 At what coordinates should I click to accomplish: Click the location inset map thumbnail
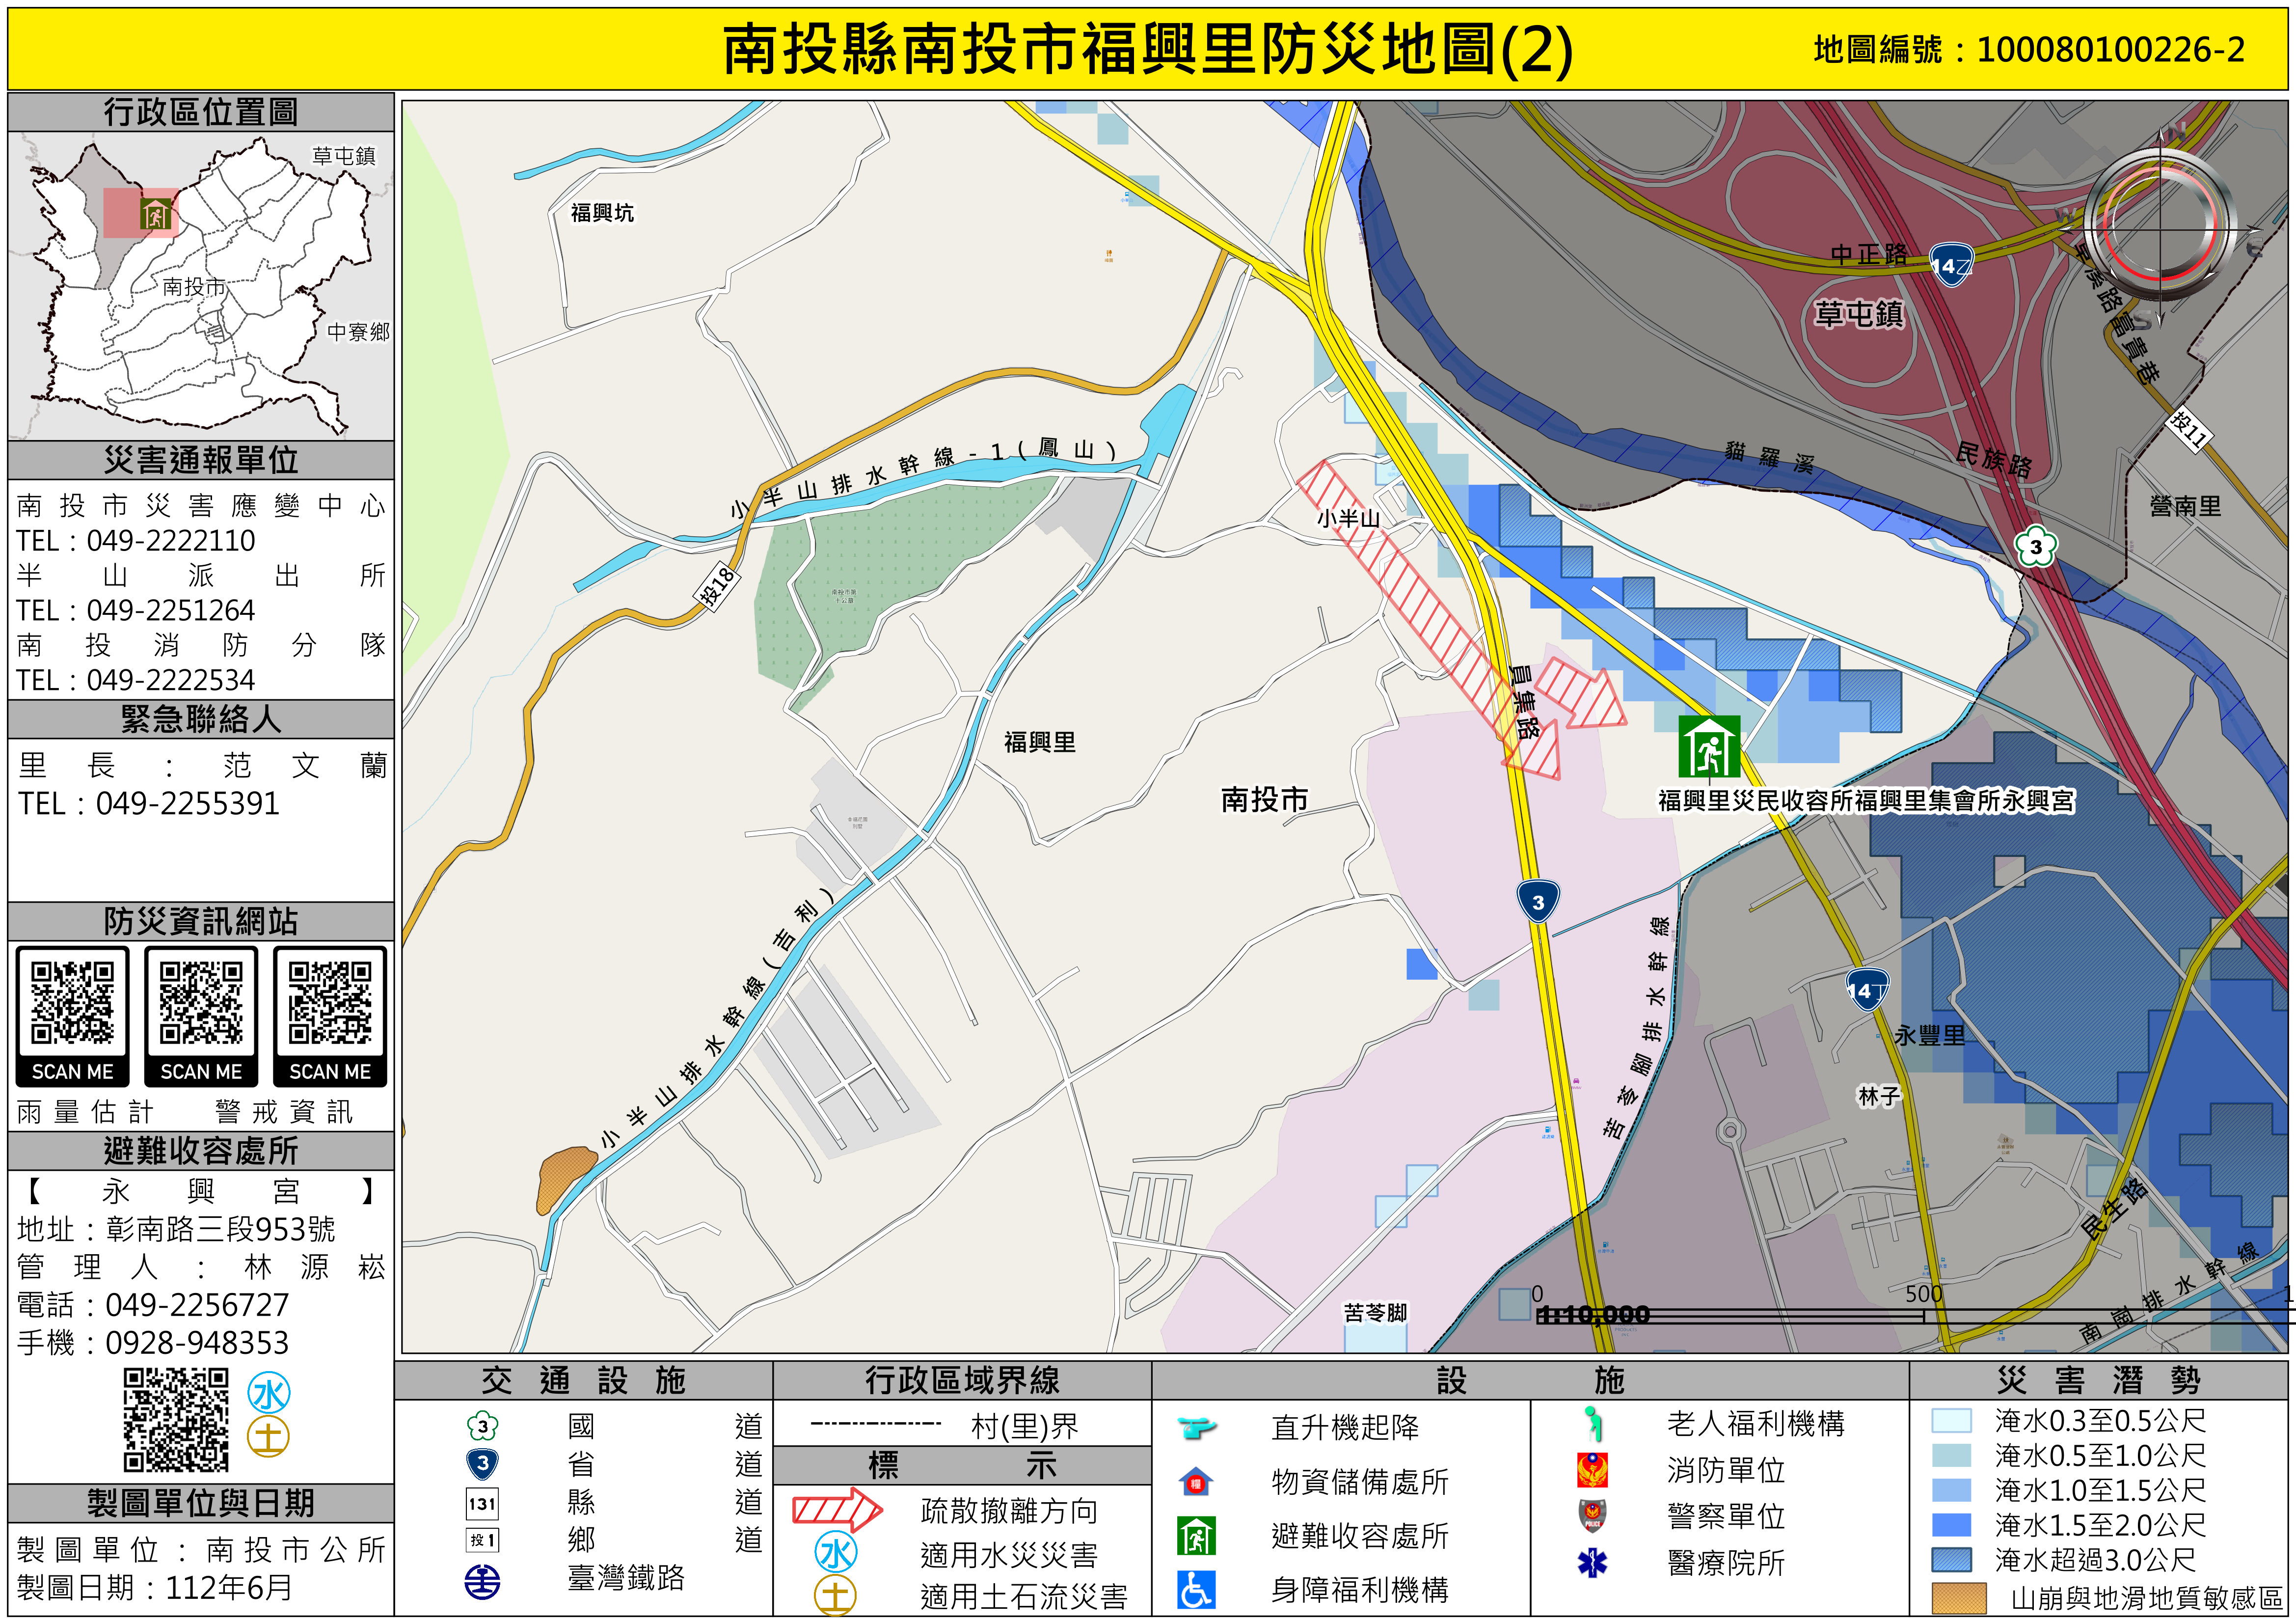[200, 286]
